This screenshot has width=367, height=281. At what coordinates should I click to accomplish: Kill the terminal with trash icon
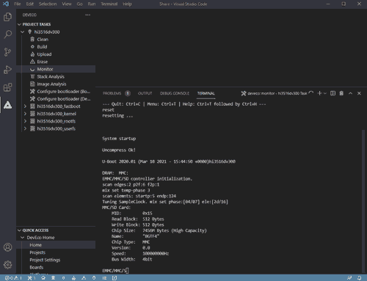point(341,93)
